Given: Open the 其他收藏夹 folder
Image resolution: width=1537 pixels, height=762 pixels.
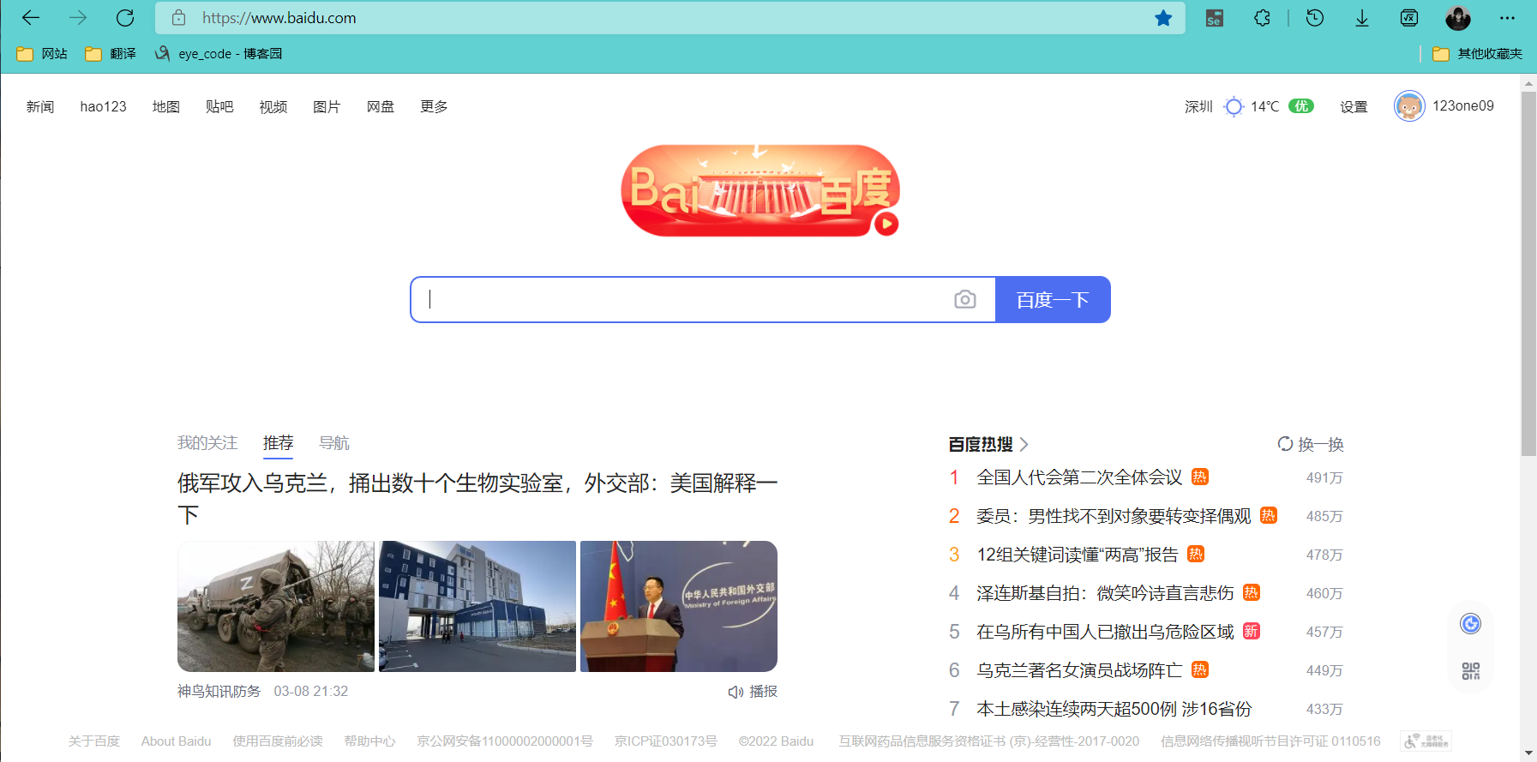Looking at the screenshot, I should click(x=1478, y=54).
